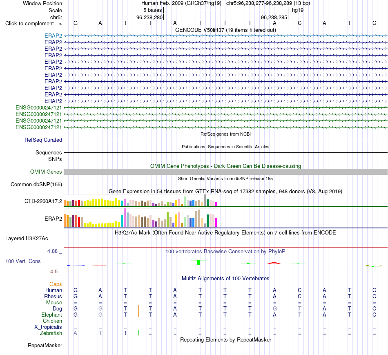Viewport: 388px width, 355px height.
Task: Click the '5 bases' scale label
Action: (152, 10)
